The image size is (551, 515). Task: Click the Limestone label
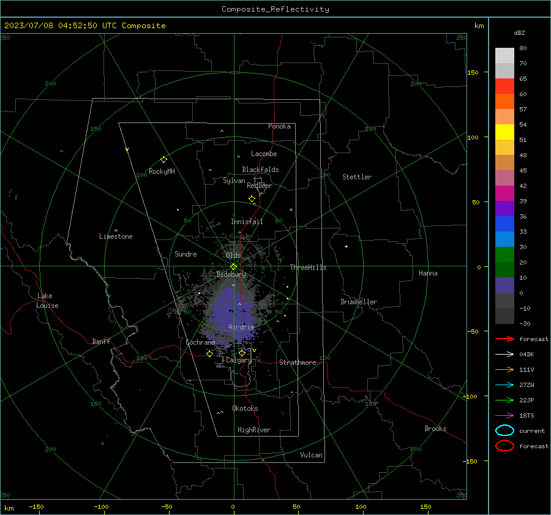tap(116, 236)
